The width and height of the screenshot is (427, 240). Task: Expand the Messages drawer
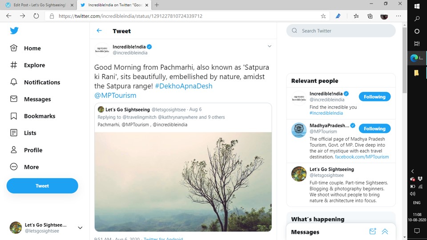(x=385, y=232)
